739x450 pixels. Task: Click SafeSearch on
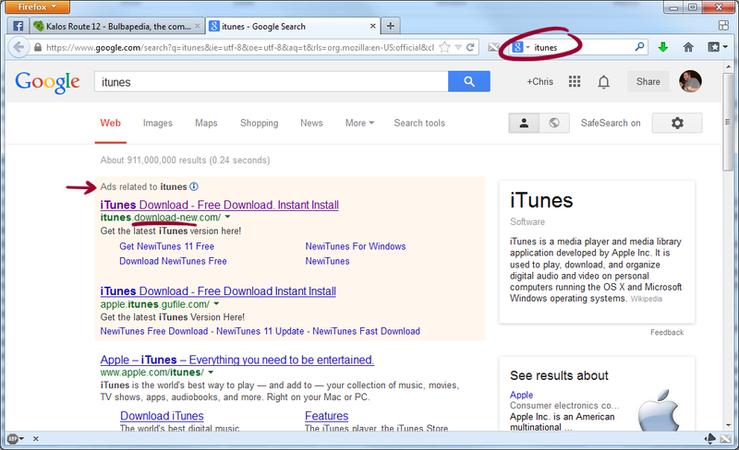coord(611,123)
